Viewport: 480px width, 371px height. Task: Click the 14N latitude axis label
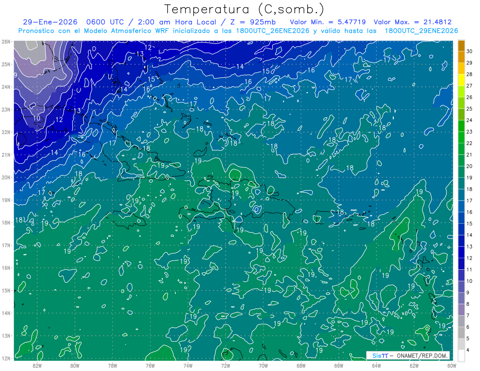6,313
